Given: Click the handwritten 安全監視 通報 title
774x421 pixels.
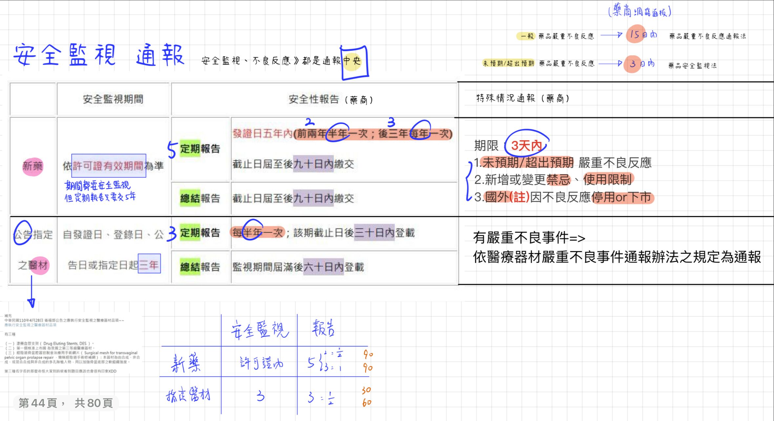Looking at the screenshot, I should coord(98,55).
